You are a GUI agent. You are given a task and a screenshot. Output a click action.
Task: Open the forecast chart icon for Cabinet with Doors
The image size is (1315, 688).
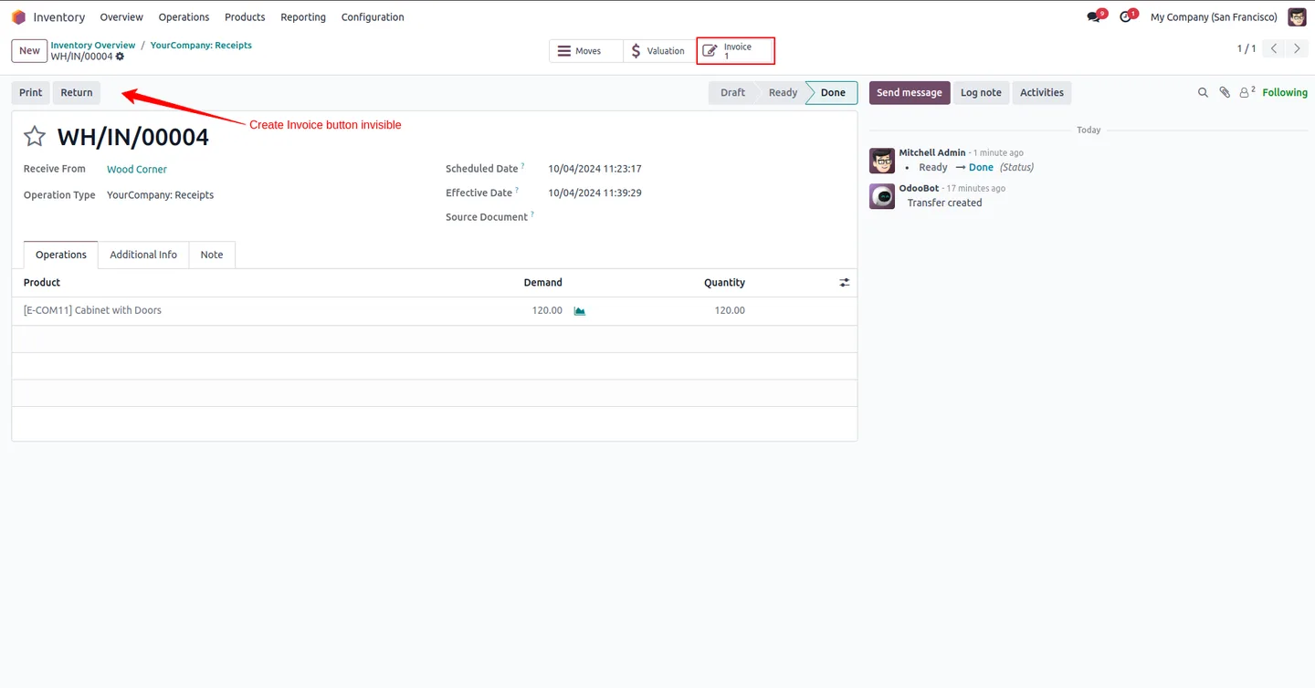(579, 311)
